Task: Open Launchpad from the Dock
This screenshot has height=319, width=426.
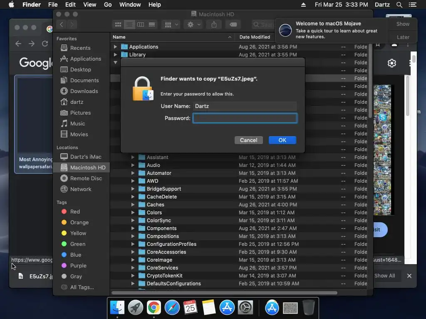Action: click(x=135, y=308)
